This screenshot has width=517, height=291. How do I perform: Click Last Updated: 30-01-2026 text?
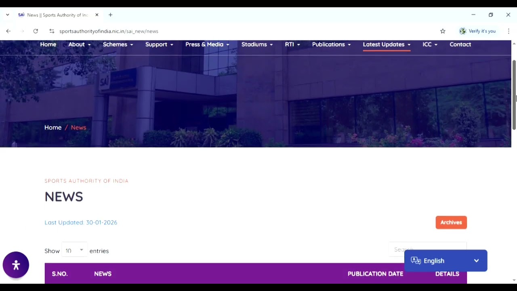(81, 222)
